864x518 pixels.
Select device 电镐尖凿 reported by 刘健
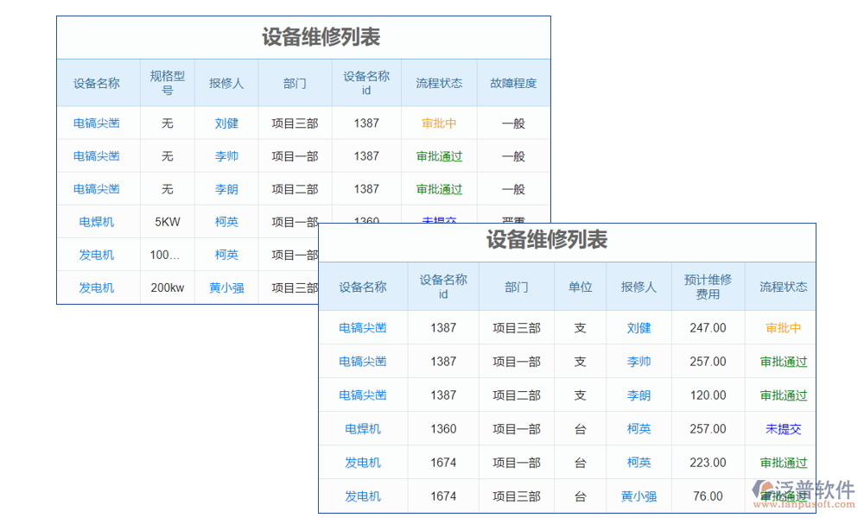[363, 328]
